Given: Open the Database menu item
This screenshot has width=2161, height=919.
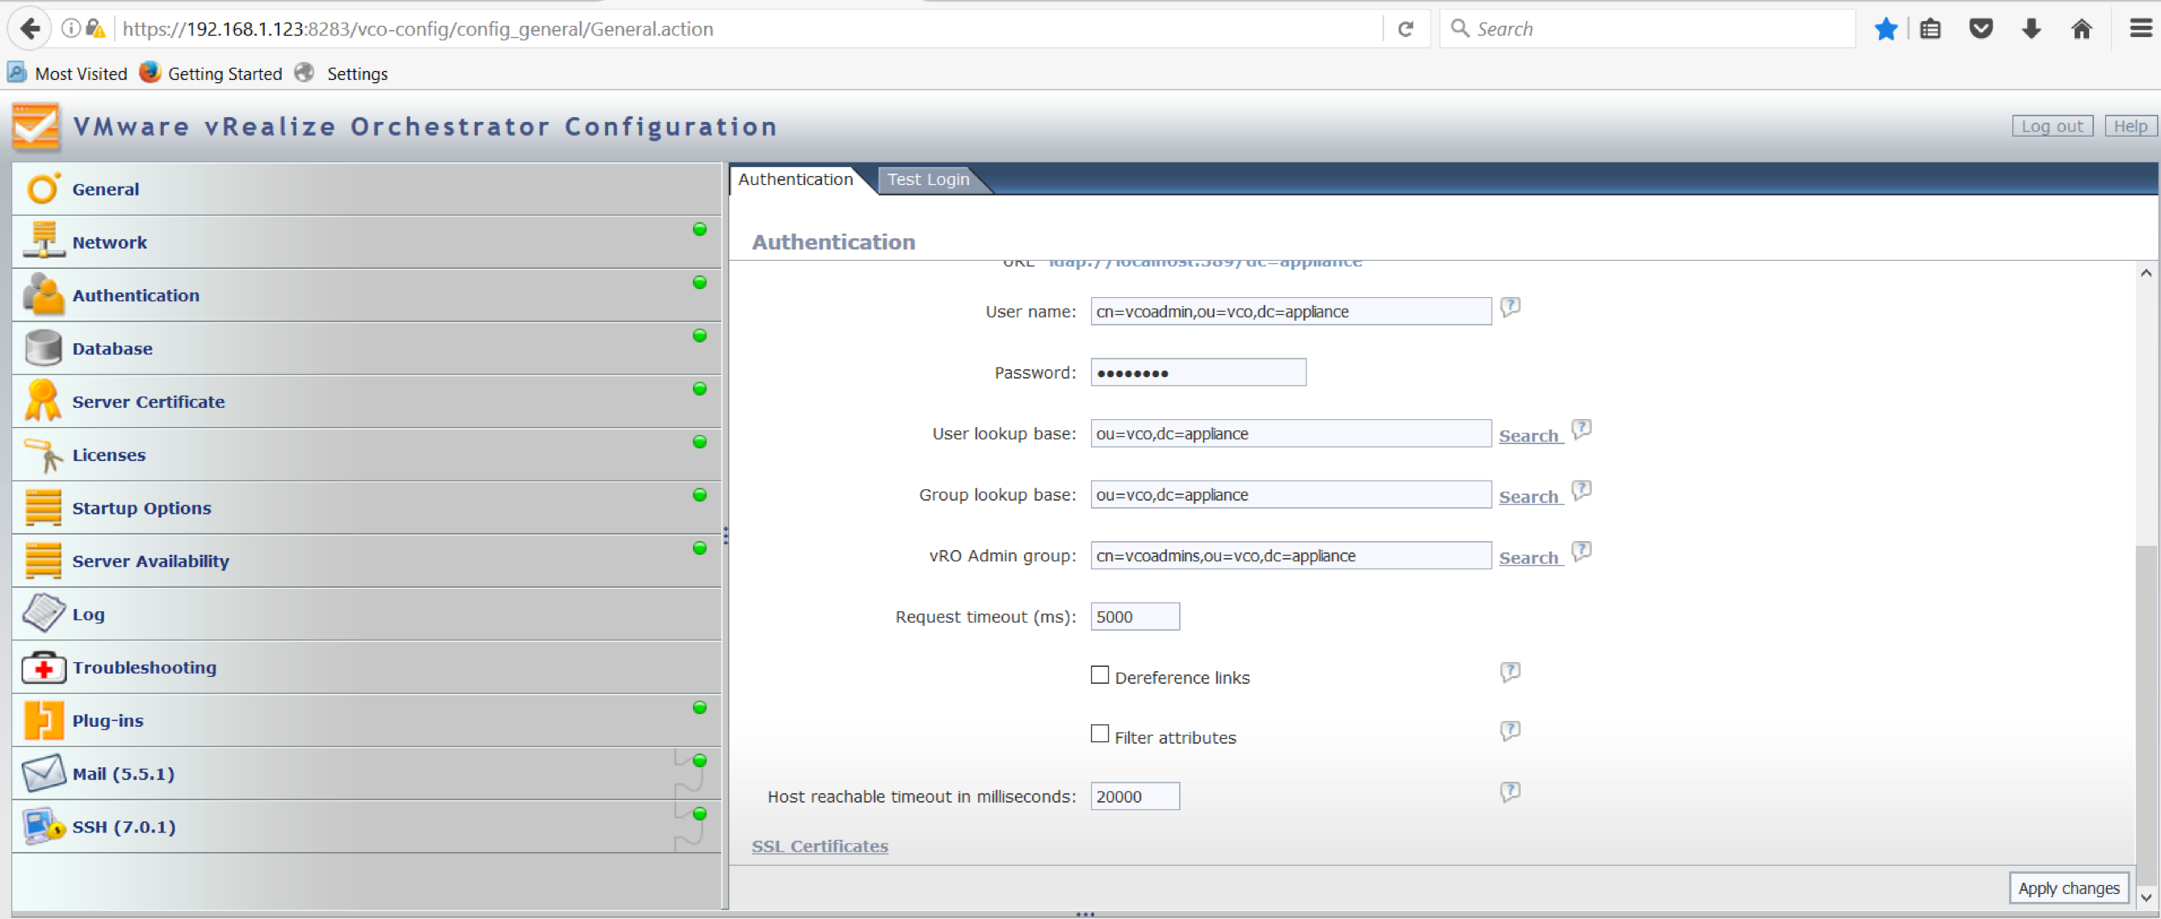Looking at the screenshot, I should pos(367,348).
